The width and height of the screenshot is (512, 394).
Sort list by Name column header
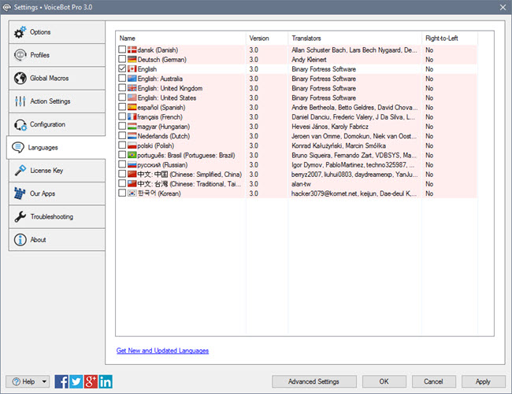tap(180, 38)
